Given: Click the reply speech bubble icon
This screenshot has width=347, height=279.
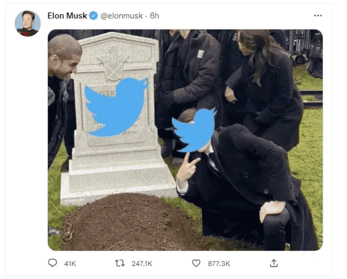Looking at the screenshot, I should (52, 263).
